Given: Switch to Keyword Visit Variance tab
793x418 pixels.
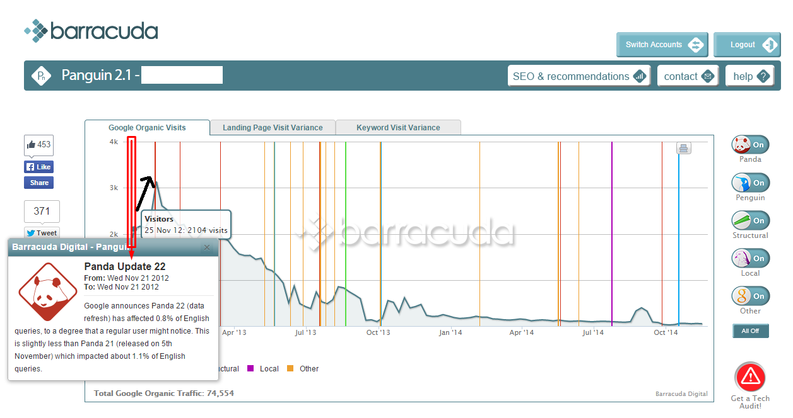Looking at the screenshot, I should point(398,127).
